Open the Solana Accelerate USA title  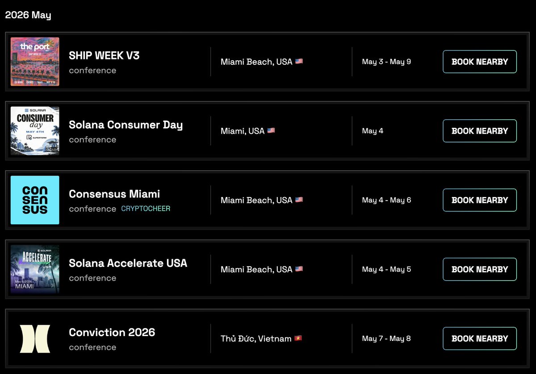pos(128,263)
